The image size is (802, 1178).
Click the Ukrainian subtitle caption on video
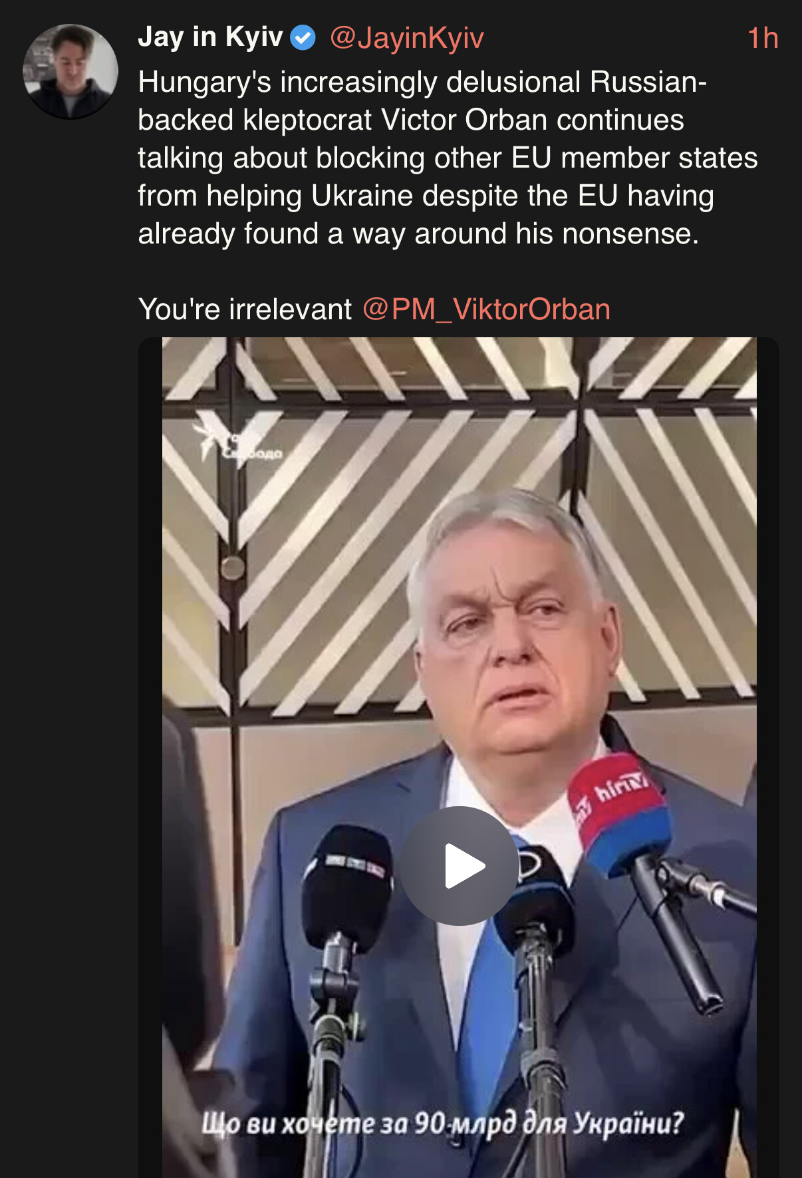[x=442, y=1123]
